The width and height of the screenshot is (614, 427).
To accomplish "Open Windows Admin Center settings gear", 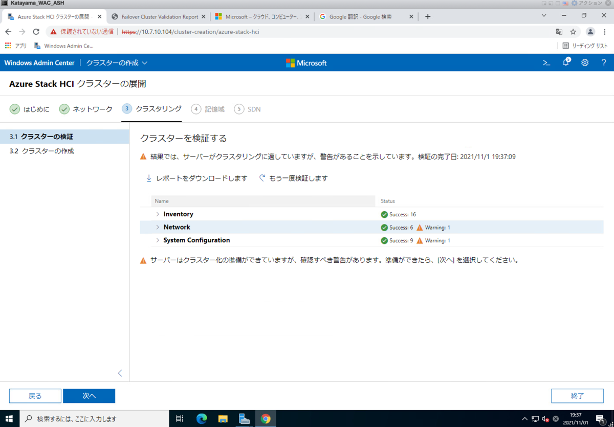I will pos(585,63).
